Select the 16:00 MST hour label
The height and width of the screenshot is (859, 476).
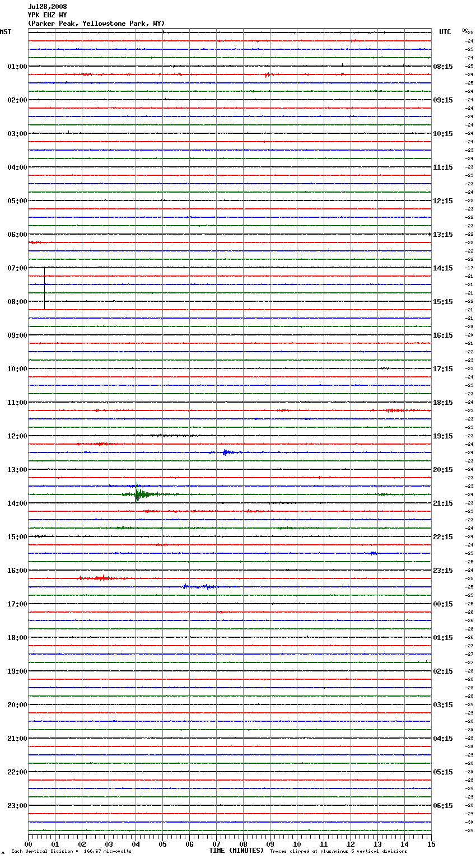click(x=17, y=571)
